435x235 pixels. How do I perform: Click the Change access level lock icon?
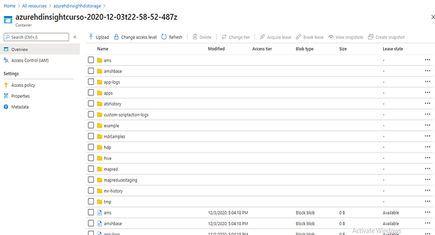[x=116, y=37]
